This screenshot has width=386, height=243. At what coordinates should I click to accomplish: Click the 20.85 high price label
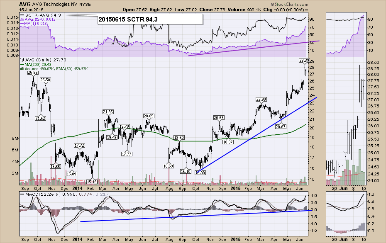pyautogui.click(x=149, y=116)
